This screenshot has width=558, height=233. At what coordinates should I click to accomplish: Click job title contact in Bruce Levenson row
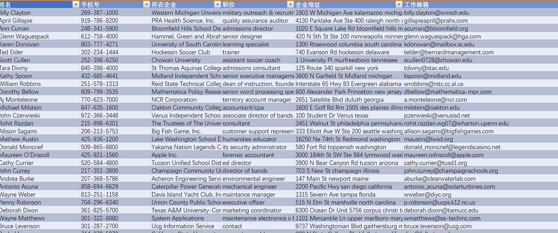click(232, 226)
